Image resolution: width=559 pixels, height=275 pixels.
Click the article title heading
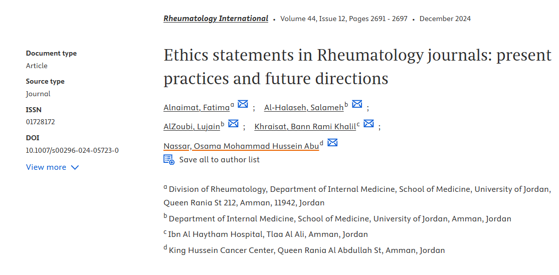coord(357,67)
